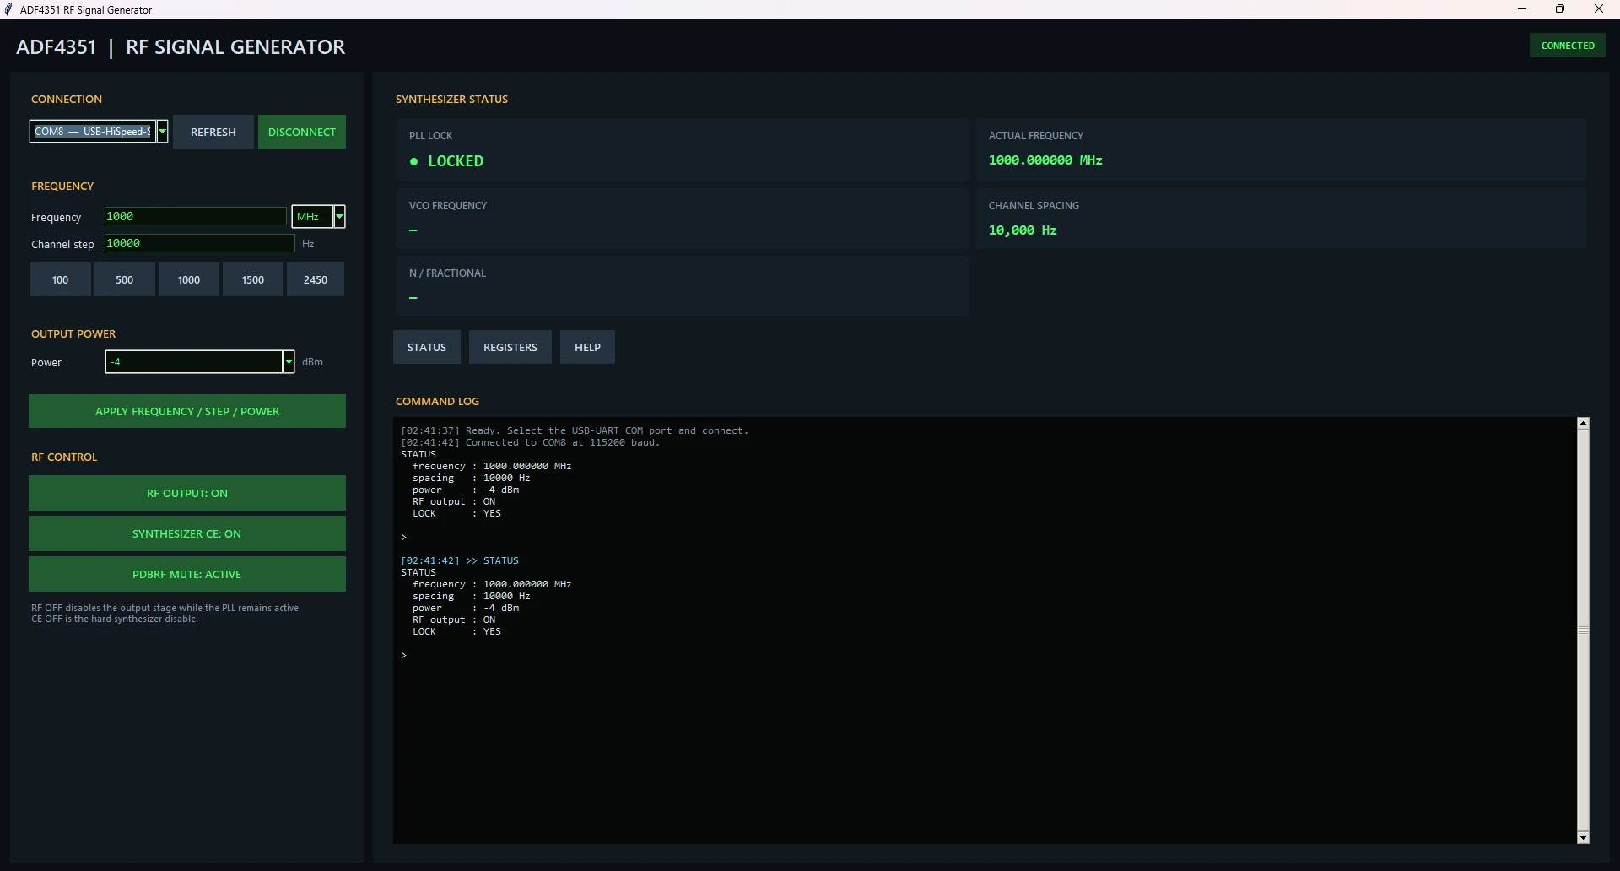Click the REFRESH ports button
Screen dimensions: 1620x871
pos(213,132)
